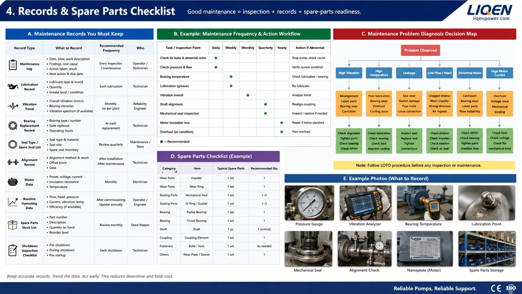Screen dimensions: 522x294
Task: Click the Spare Parts Stock List box icon
Action: [x=13, y=225]
